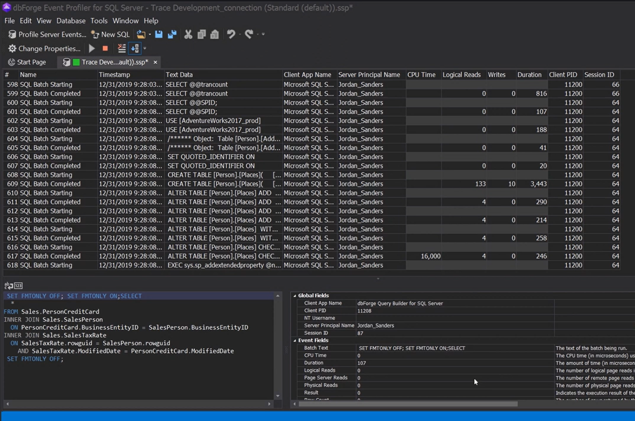Click the Save All icon
Image resolution: width=635 pixels, height=421 pixels.
click(172, 34)
